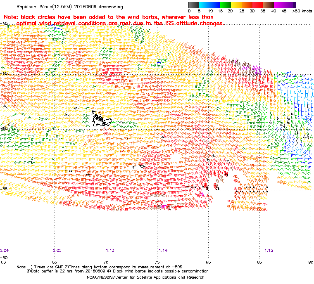Click the purple '1:14' time label
The image size is (314, 284).
pyautogui.click(x=163, y=251)
